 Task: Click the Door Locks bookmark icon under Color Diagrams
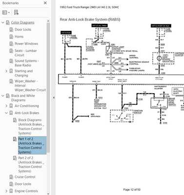point(11,30)
